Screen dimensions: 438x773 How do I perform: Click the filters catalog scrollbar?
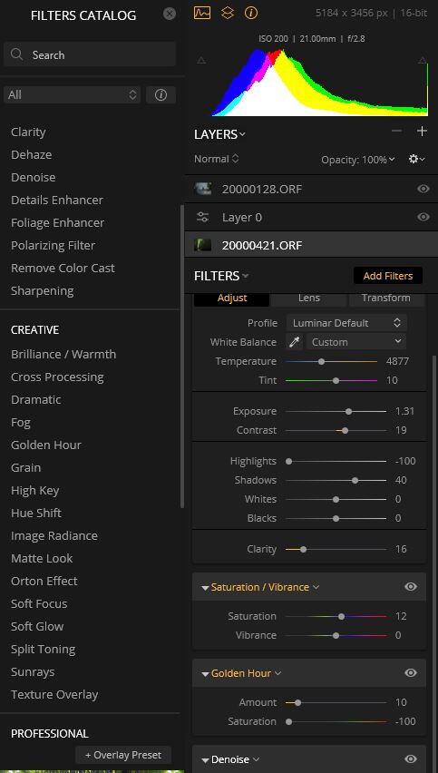coord(182,356)
